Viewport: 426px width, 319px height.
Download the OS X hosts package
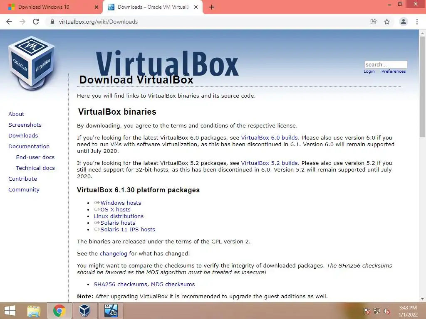[116, 210]
